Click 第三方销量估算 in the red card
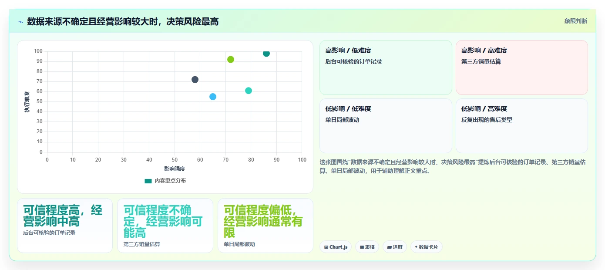The height and width of the screenshot is (270, 605). tap(481, 62)
